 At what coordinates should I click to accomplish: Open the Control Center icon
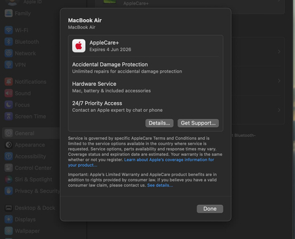click(x=9, y=168)
